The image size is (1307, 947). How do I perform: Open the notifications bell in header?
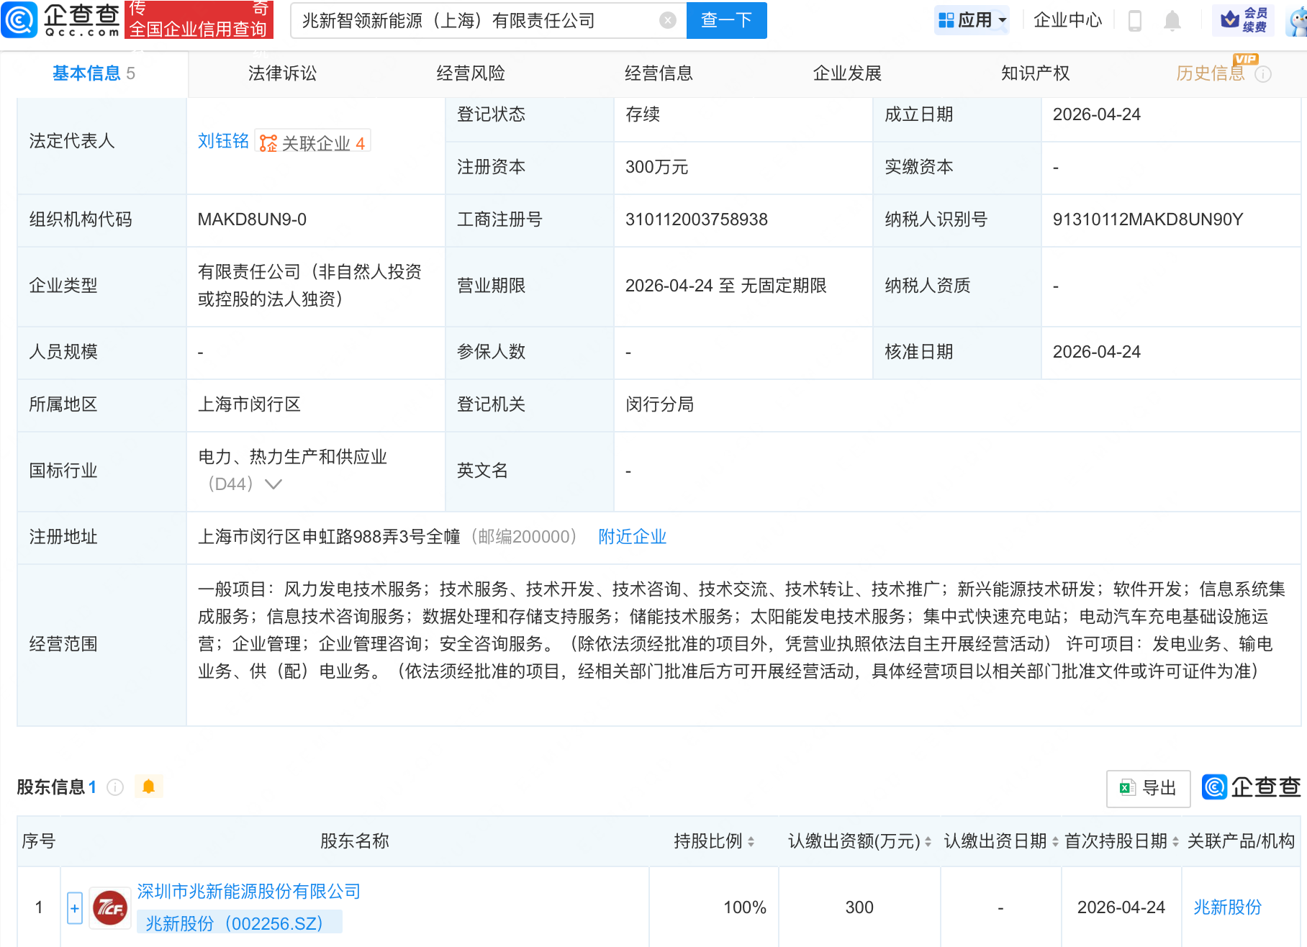[x=1172, y=21]
